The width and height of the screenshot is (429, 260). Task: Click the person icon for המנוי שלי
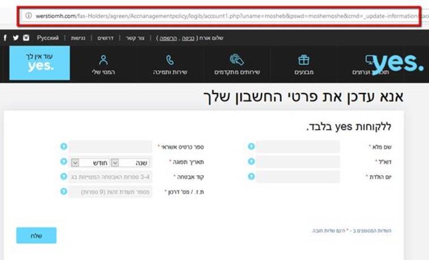pos(103,60)
